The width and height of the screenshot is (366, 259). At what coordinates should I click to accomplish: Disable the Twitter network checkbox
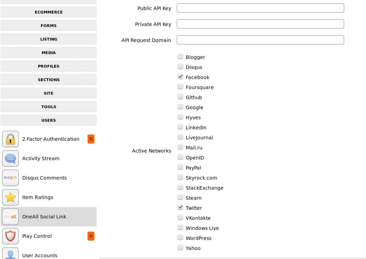click(x=180, y=207)
